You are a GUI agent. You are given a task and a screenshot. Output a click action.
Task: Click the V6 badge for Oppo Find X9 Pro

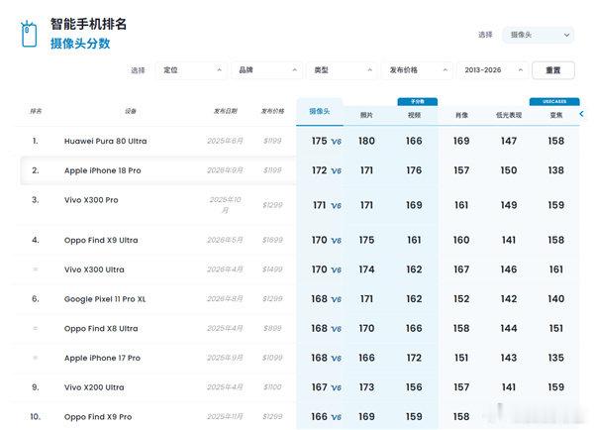(x=336, y=417)
